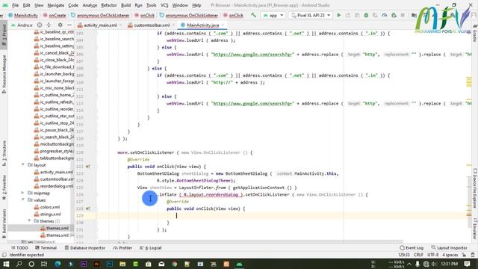Click the caret position 129:33 indicator
478x269 pixels.
coord(403,255)
